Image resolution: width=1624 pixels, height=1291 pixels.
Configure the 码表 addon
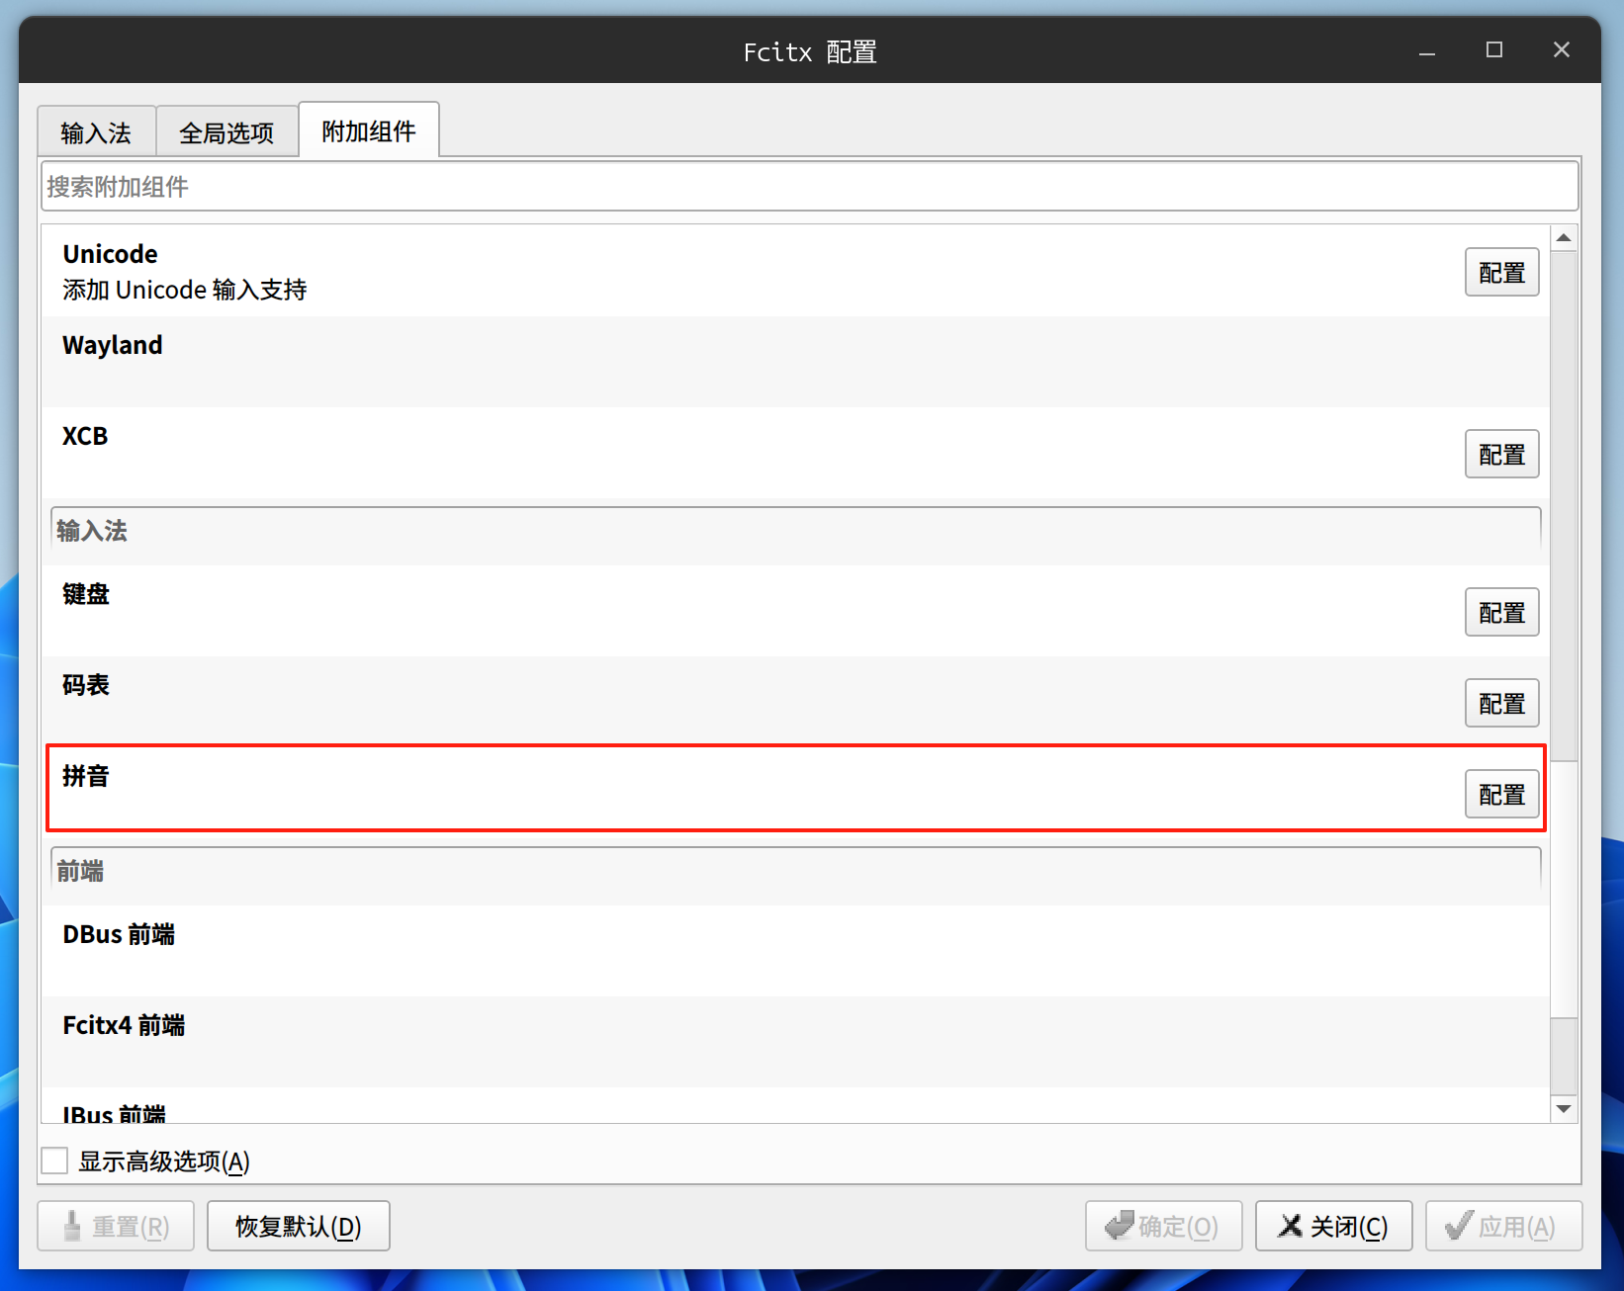click(x=1500, y=704)
